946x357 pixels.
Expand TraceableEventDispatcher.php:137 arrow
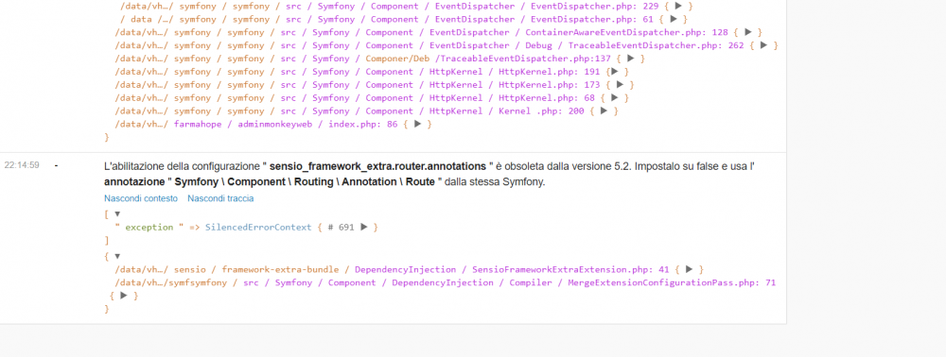click(630, 59)
